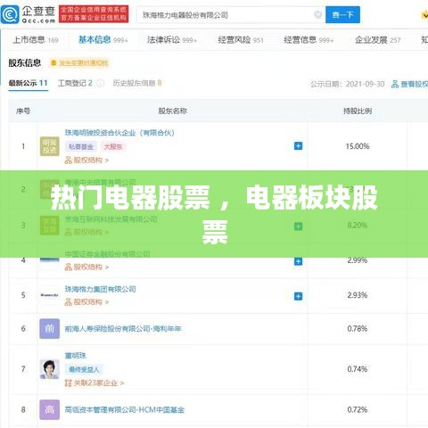Click the 公示日期 2021-09-30 text
The image size is (428, 428).
pos(347,84)
